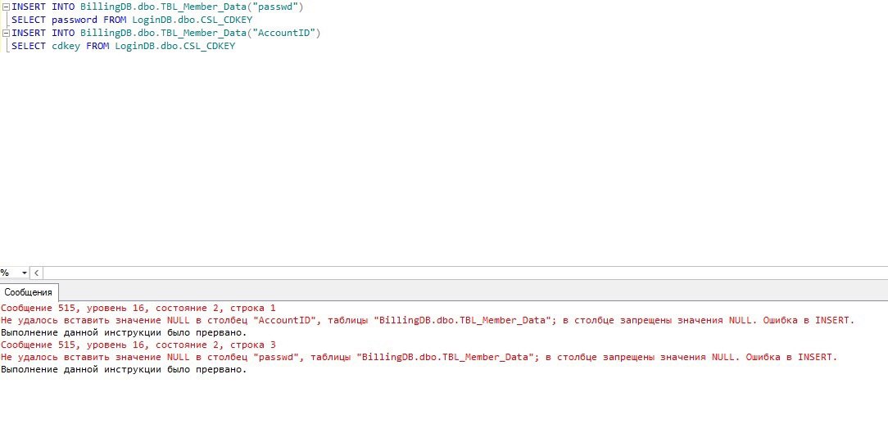
Task: Place cursor on "passwd" column in first INSERT
Action: pos(278,7)
